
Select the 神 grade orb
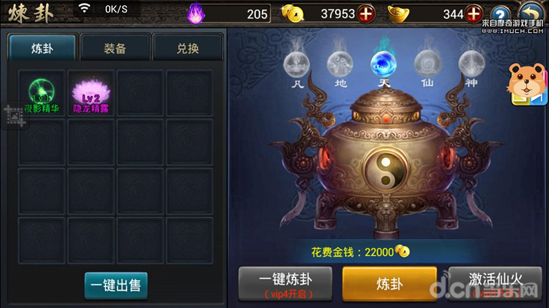pyautogui.click(x=471, y=64)
